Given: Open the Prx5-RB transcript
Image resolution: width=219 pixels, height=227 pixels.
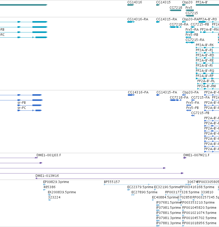Looking at the screenshot, I should click(188, 37).
